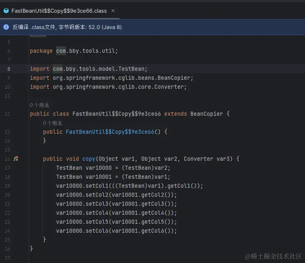The height and width of the screenshot is (263, 305).
Task: Click line number 12 in gutter
Action: coord(7,114)
